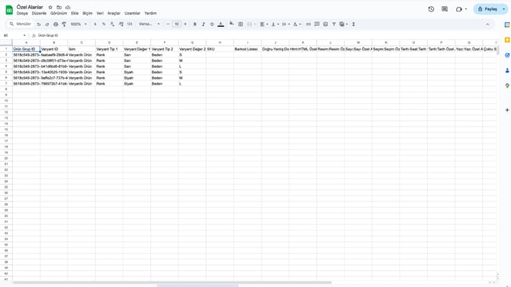
Task: Open the font family dropdown
Action: [x=149, y=24]
